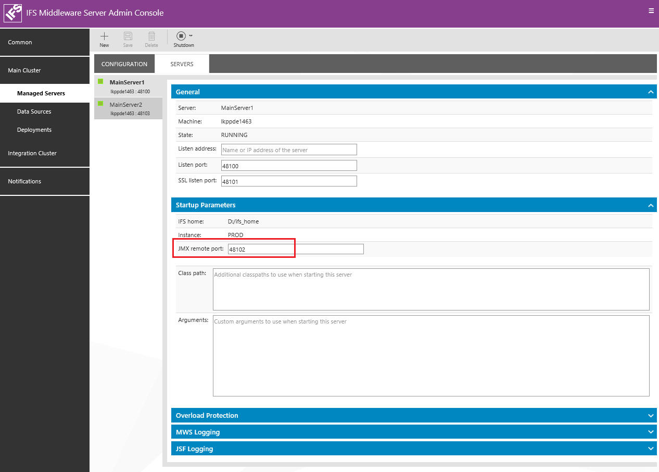Screen dimensions: 659x472
Task: Click the machine name lkppde1463 value
Action: (x=236, y=121)
